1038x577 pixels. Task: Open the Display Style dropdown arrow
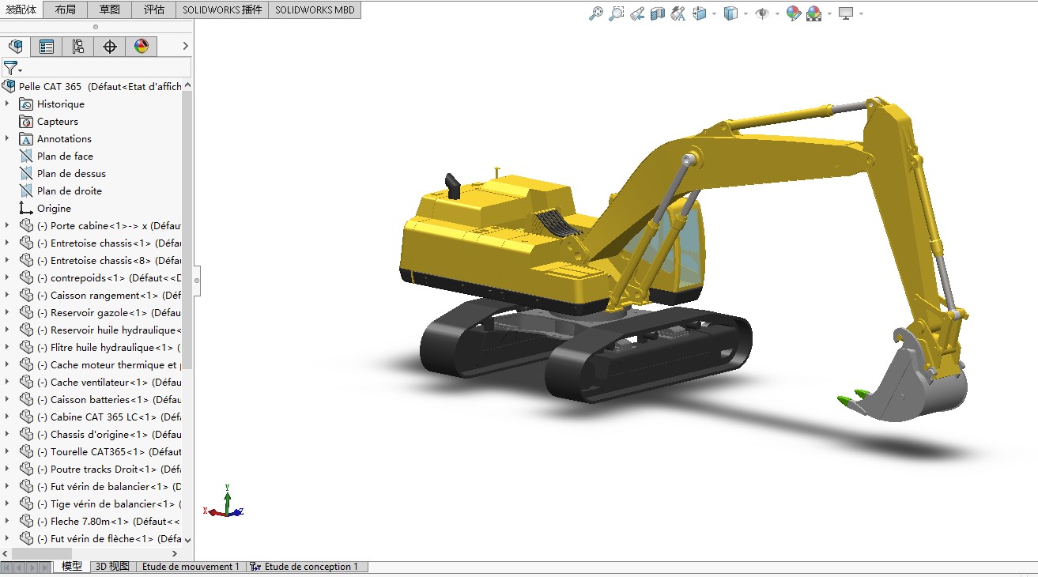[x=745, y=13]
